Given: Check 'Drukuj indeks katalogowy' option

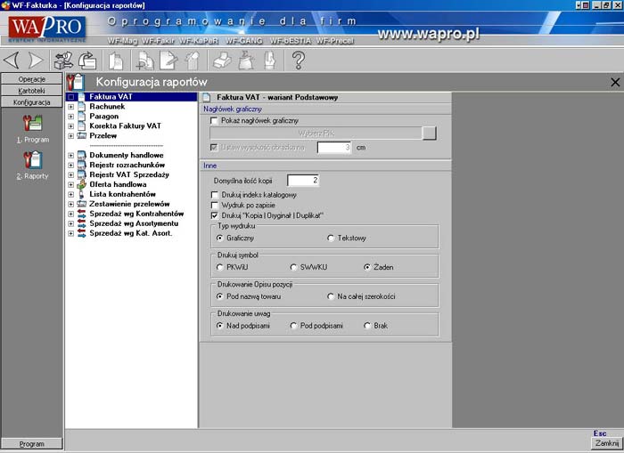Looking at the screenshot, I should [214, 195].
